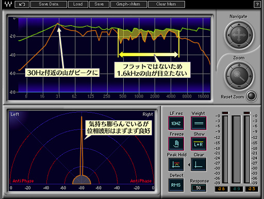Image resolution: width=264 pixels, height=199 pixels.
Task: Toggle the Peak Hold button
Action: pyautogui.click(x=176, y=164)
